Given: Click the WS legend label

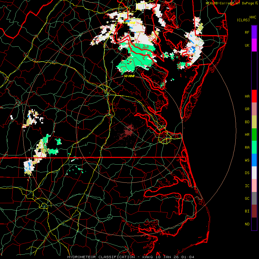Looking at the screenshot, I should [x=247, y=160].
